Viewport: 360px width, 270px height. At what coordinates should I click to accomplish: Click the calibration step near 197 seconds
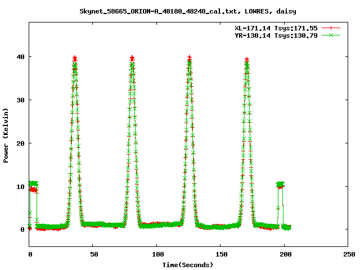pos(280,185)
